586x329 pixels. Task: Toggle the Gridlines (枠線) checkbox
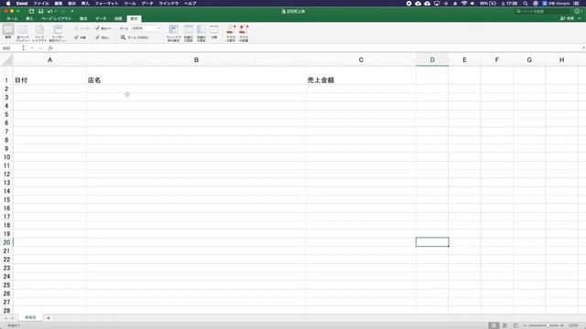76,37
